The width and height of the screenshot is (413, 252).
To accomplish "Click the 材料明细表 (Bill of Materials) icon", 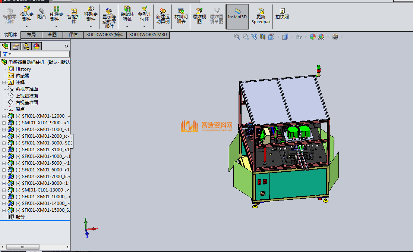I will click(x=181, y=16).
